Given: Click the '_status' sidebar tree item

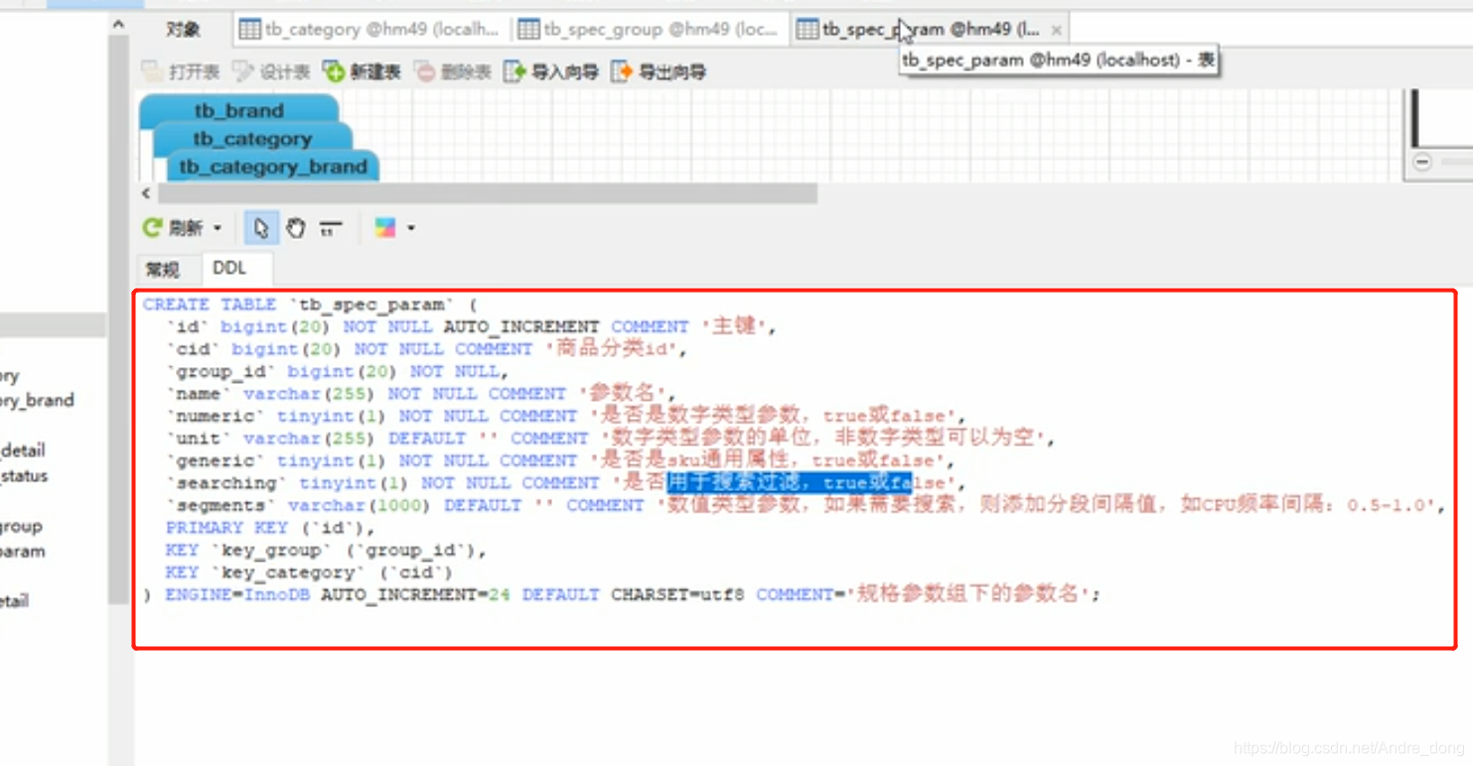Looking at the screenshot, I should click(24, 476).
